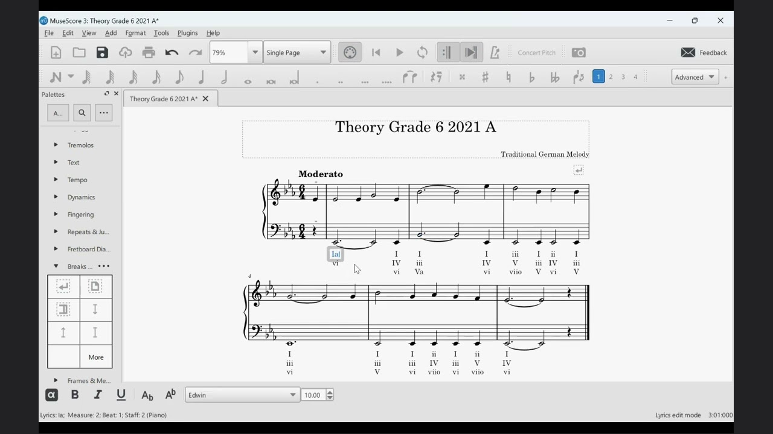Apply flat accidental
The height and width of the screenshot is (434, 773).
coord(531,77)
